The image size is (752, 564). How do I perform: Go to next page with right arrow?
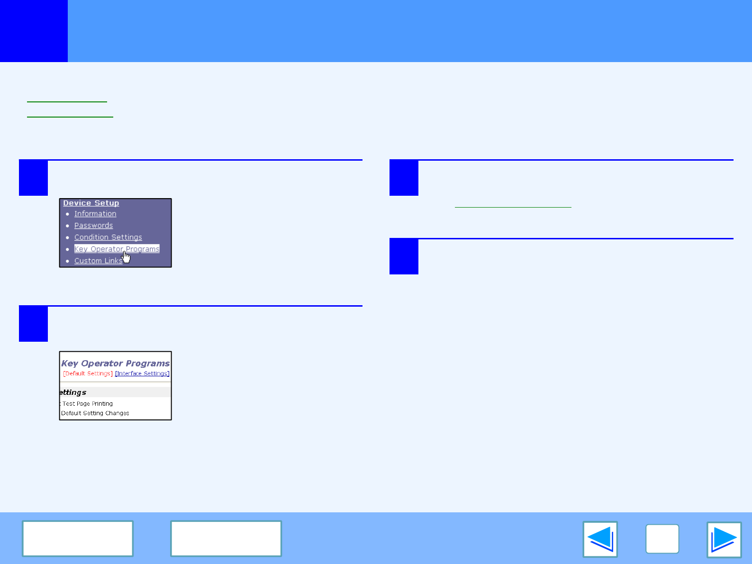pyautogui.click(x=724, y=539)
